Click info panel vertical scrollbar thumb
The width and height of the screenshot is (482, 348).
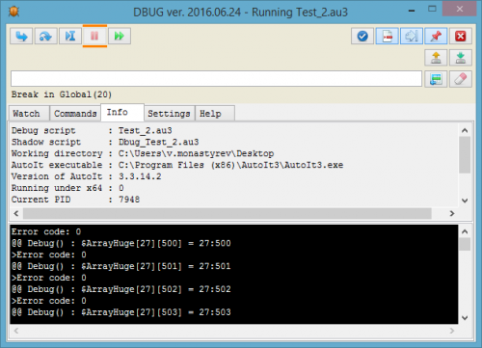point(465,155)
